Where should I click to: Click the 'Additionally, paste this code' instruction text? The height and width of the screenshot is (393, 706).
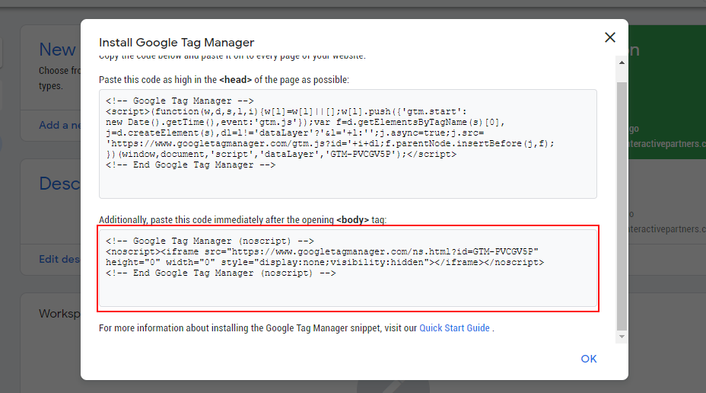[243, 220]
